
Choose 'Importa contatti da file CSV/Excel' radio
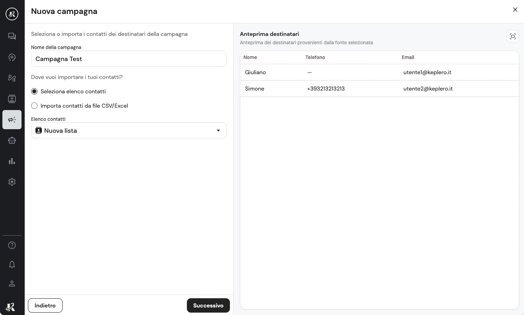[x=34, y=106]
